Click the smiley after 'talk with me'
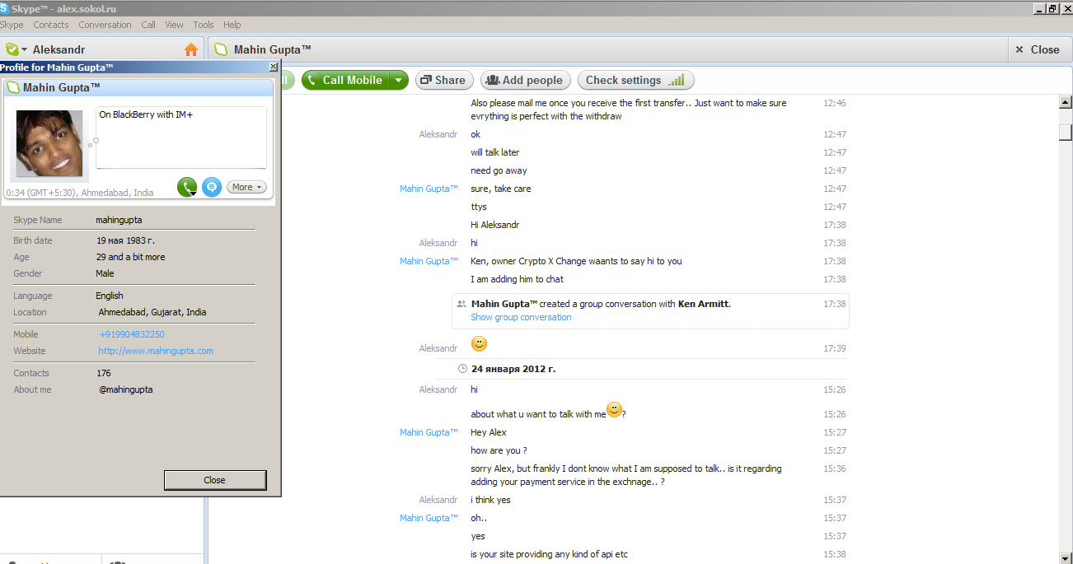The height and width of the screenshot is (564, 1073). (x=614, y=408)
